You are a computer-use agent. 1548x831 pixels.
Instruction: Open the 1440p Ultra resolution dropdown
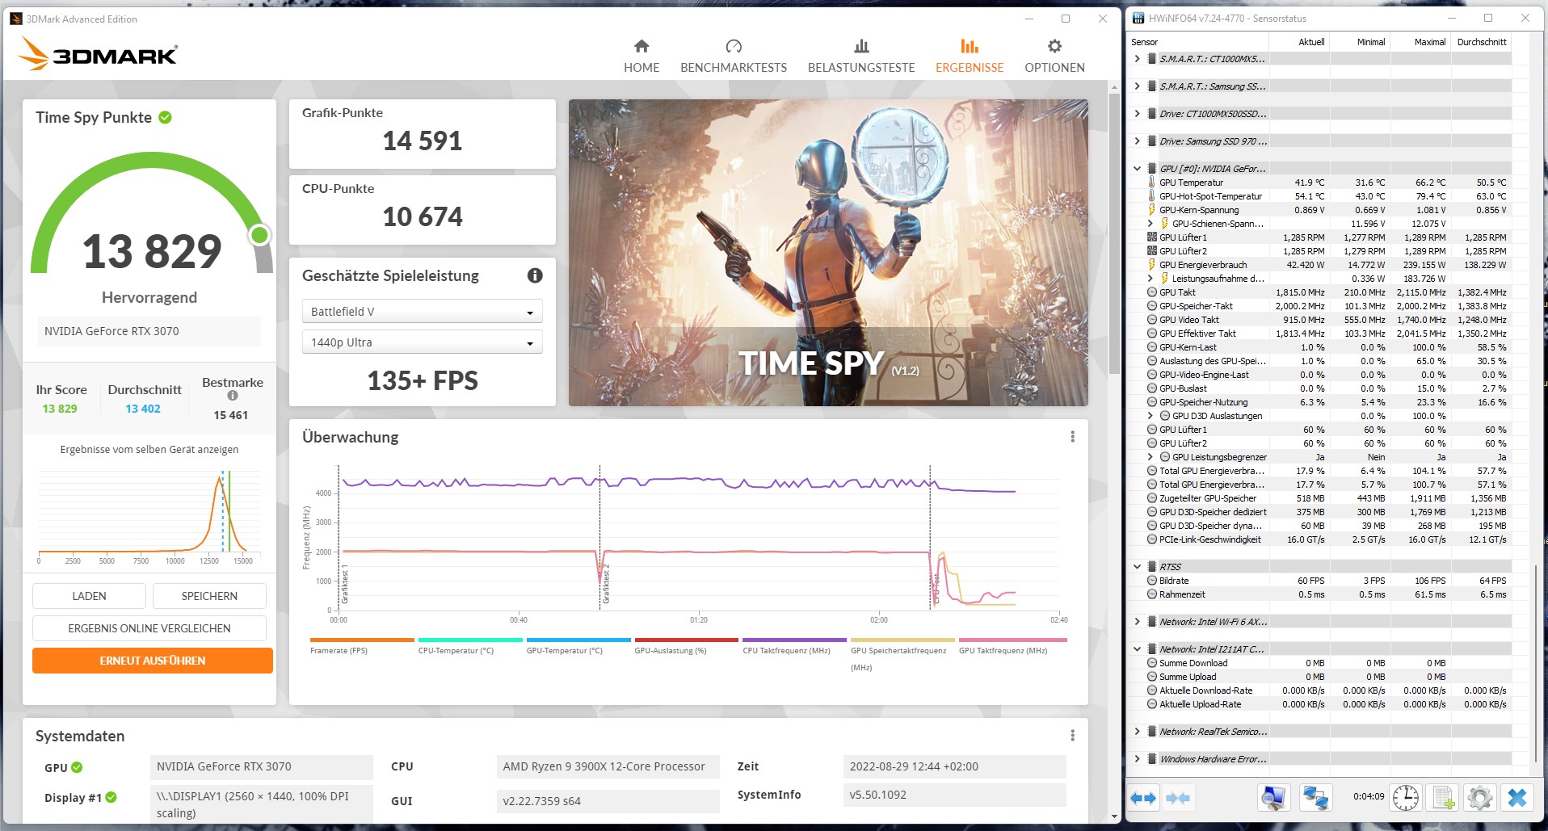pyautogui.click(x=422, y=342)
